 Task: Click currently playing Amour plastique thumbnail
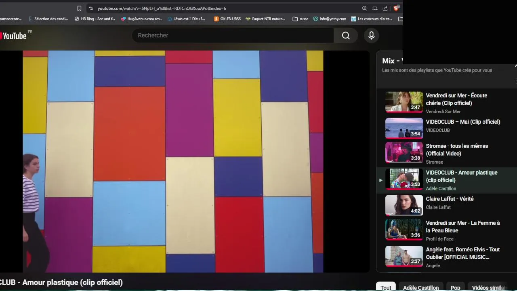(x=404, y=179)
